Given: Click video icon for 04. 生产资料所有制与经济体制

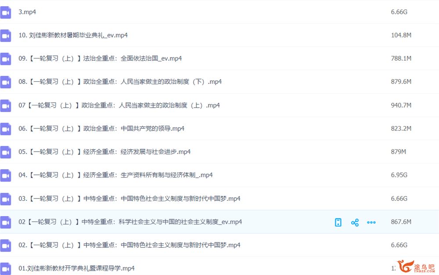Looking at the screenshot, I should click(x=5, y=176).
